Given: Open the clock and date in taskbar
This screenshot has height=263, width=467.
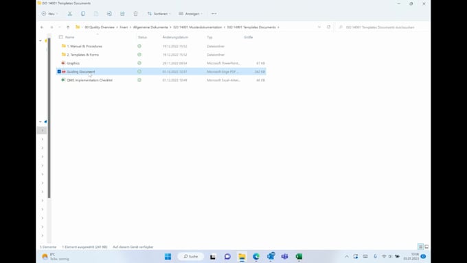Looking at the screenshot, I should pyautogui.click(x=411, y=256).
